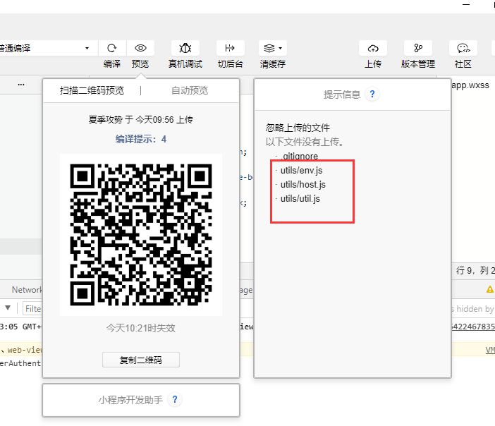Click the 编译 compile refresh icon
This screenshot has height=426, width=495.
pyautogui.click(x=111, y=48)
